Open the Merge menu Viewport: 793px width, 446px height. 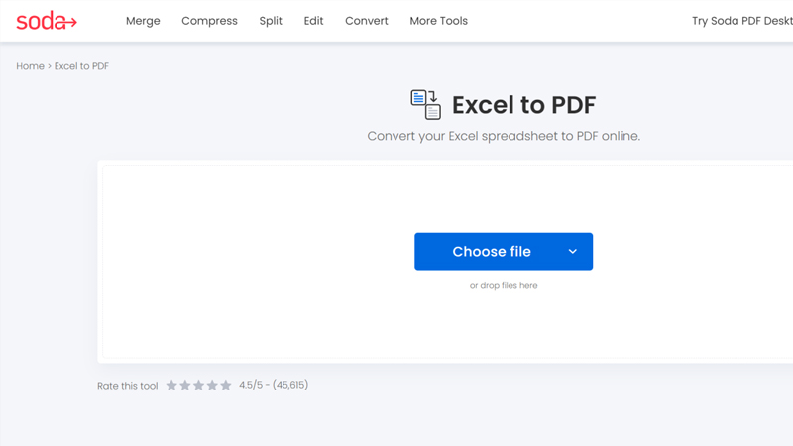pos(143,21)
